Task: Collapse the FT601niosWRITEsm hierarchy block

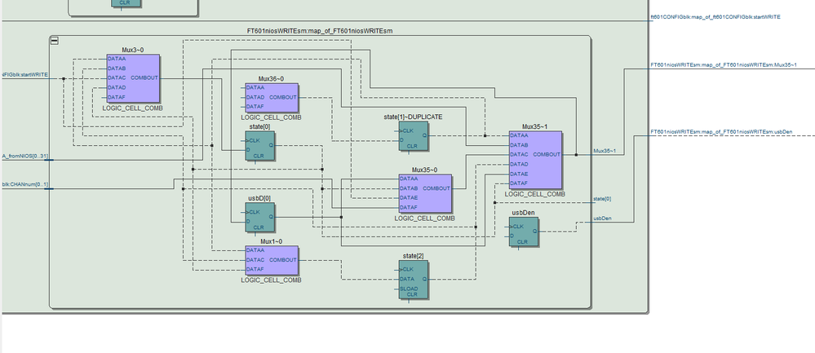Action: point(54,41)
